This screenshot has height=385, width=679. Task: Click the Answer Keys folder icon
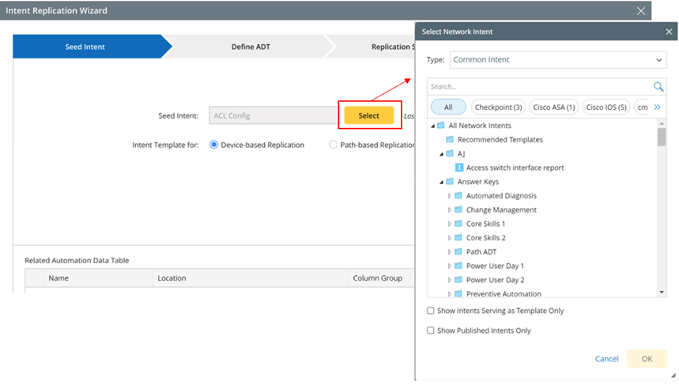tap(450, 182)
